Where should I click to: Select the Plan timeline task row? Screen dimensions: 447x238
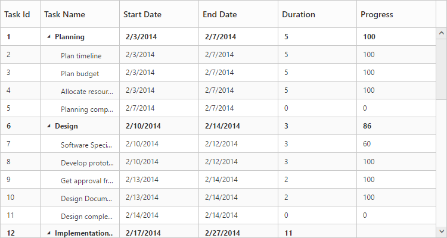point(81,55)
